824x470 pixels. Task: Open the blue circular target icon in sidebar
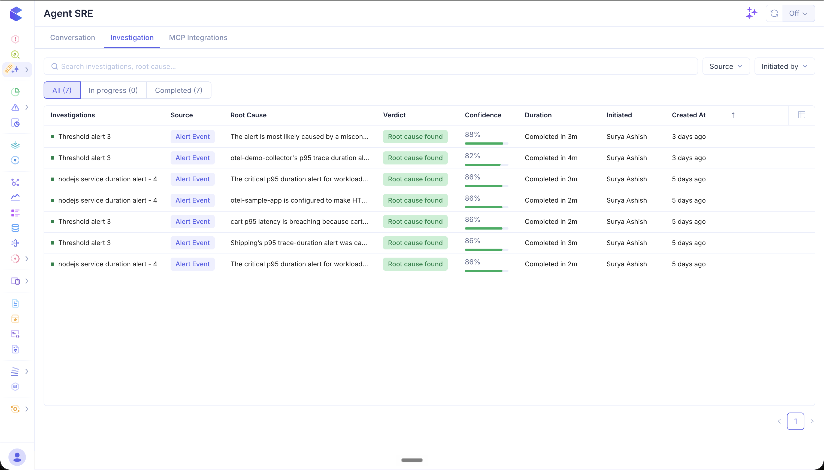point(15,160)
